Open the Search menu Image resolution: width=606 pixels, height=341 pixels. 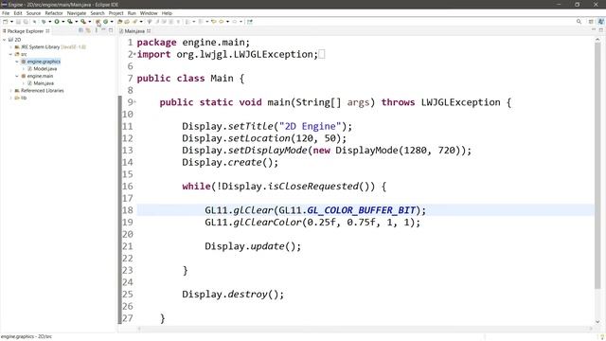tap(98, 13)
